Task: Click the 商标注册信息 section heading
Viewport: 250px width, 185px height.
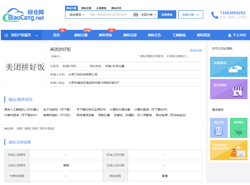Action: (x=19, y=142)
